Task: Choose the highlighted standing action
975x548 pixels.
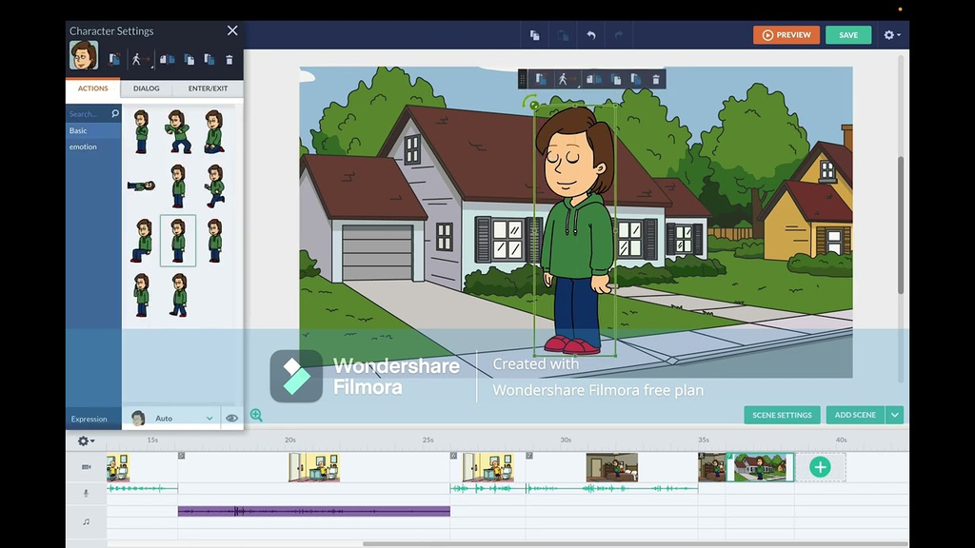Action: click(178, 241)
